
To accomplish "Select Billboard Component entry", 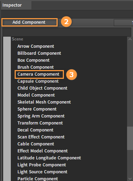I will (39, 53).
